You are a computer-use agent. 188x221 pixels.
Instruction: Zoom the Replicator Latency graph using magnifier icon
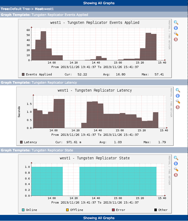[178, 90]
